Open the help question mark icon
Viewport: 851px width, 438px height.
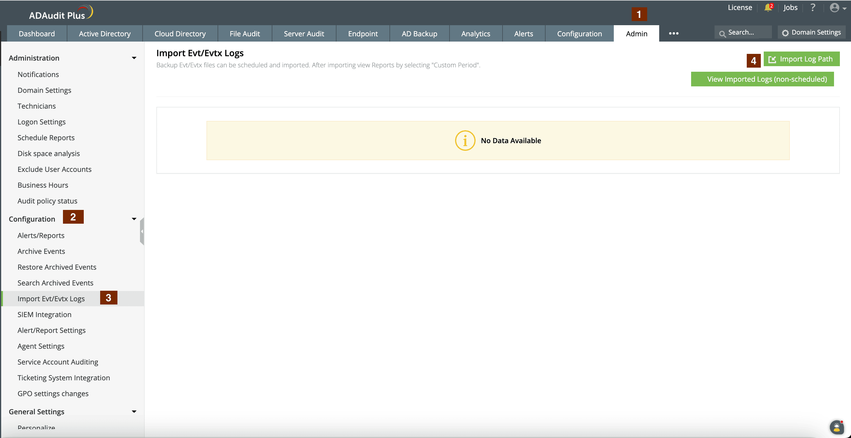(x=813, y=8)
